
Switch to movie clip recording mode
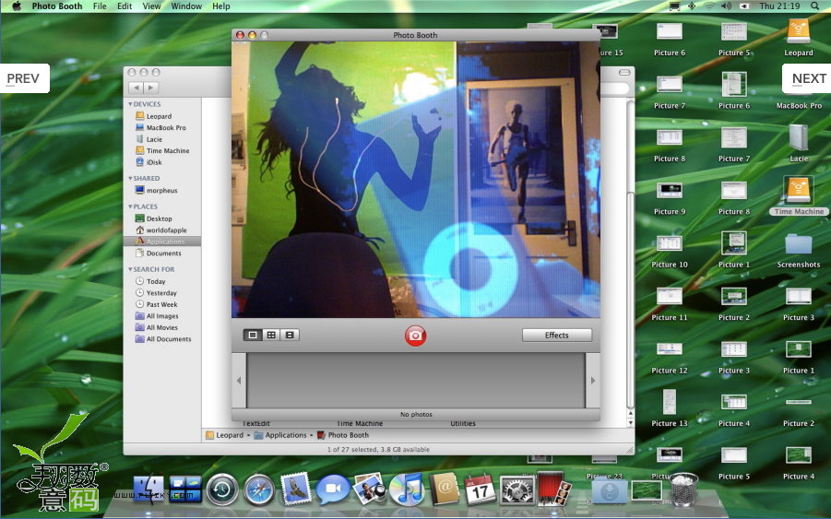(290, 336)
